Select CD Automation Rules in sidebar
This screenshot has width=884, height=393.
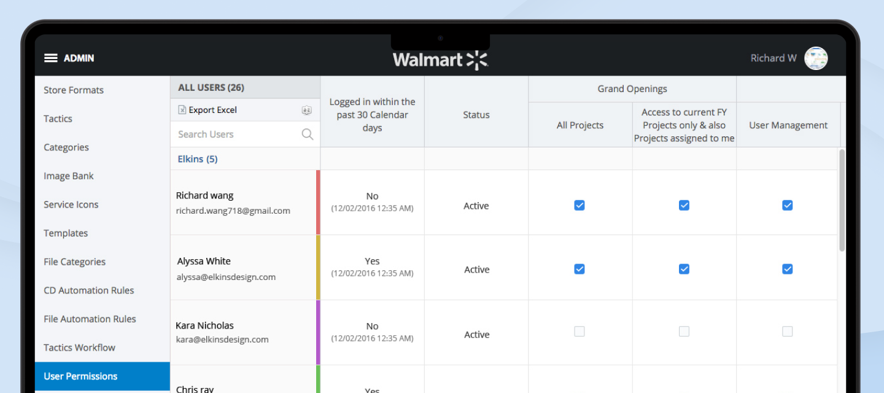[88, 290]
